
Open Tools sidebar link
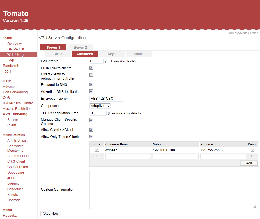(7, 71)
